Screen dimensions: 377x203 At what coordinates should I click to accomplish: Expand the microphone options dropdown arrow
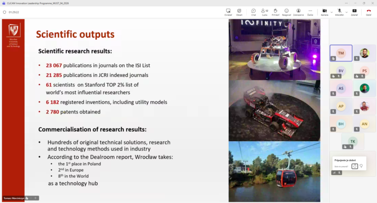coord(347,11)
